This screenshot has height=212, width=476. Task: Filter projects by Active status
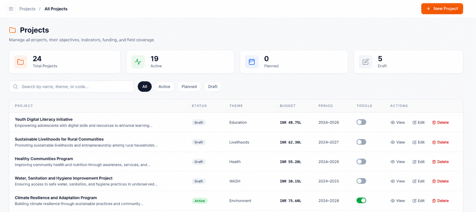pyautogui.click(x=164, y=87)
